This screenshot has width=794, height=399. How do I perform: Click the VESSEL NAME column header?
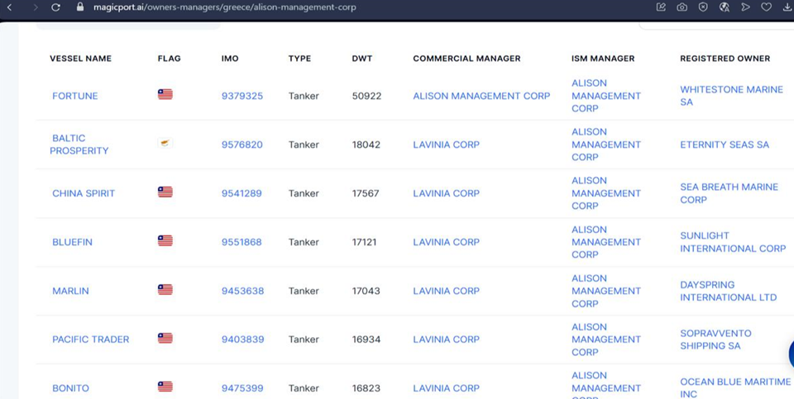coord(80,58)
